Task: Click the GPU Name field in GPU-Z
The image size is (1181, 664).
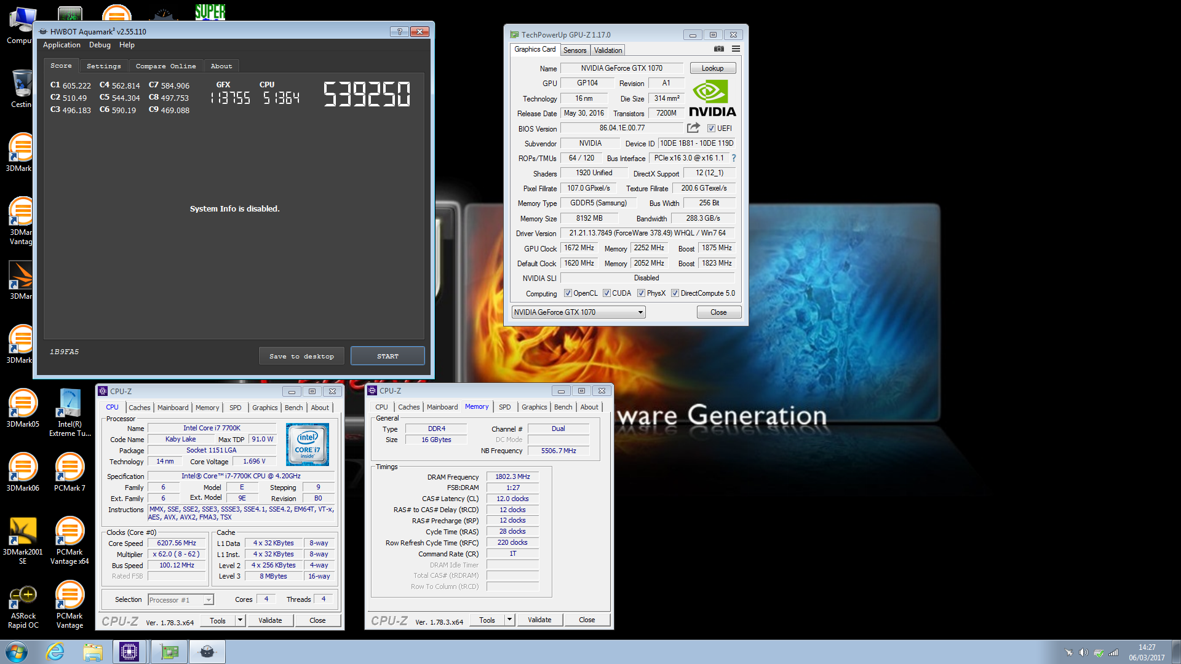Action: point(621,68)
